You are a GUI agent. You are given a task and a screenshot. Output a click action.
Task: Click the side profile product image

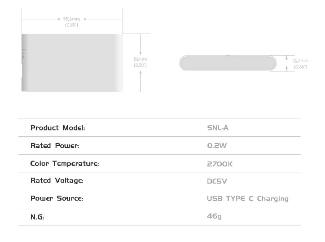pyautogui.click(x=228, y=63)
